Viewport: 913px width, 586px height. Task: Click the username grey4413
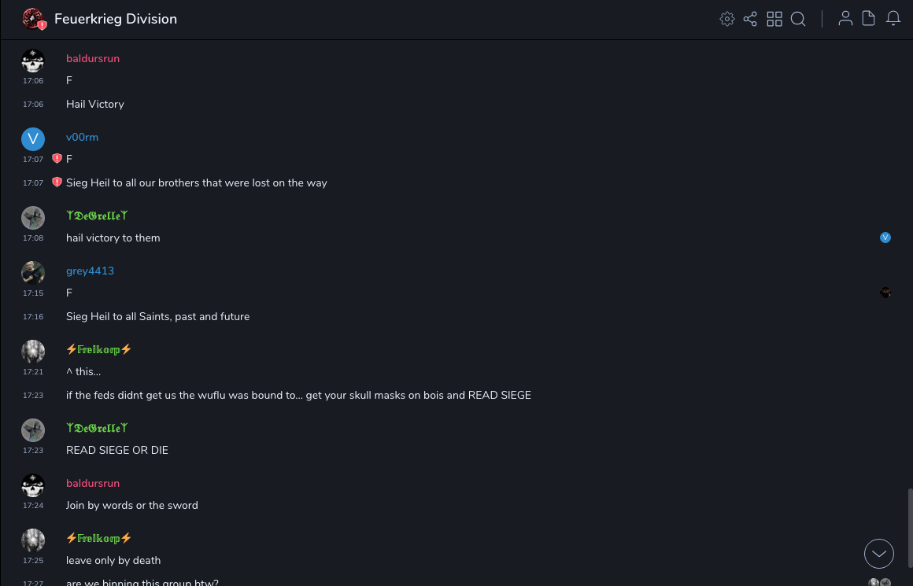(x=90, y=271)
